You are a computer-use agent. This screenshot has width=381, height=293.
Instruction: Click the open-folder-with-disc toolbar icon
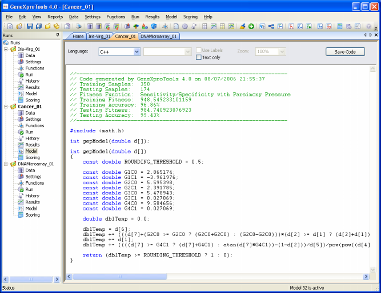pos(19,26)
